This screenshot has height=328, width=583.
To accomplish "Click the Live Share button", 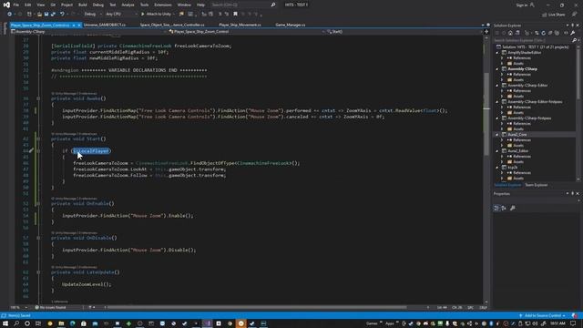I will click(554, 15).
